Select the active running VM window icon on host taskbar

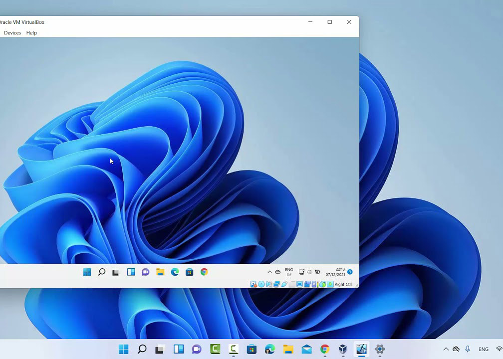tap(361, 349)
